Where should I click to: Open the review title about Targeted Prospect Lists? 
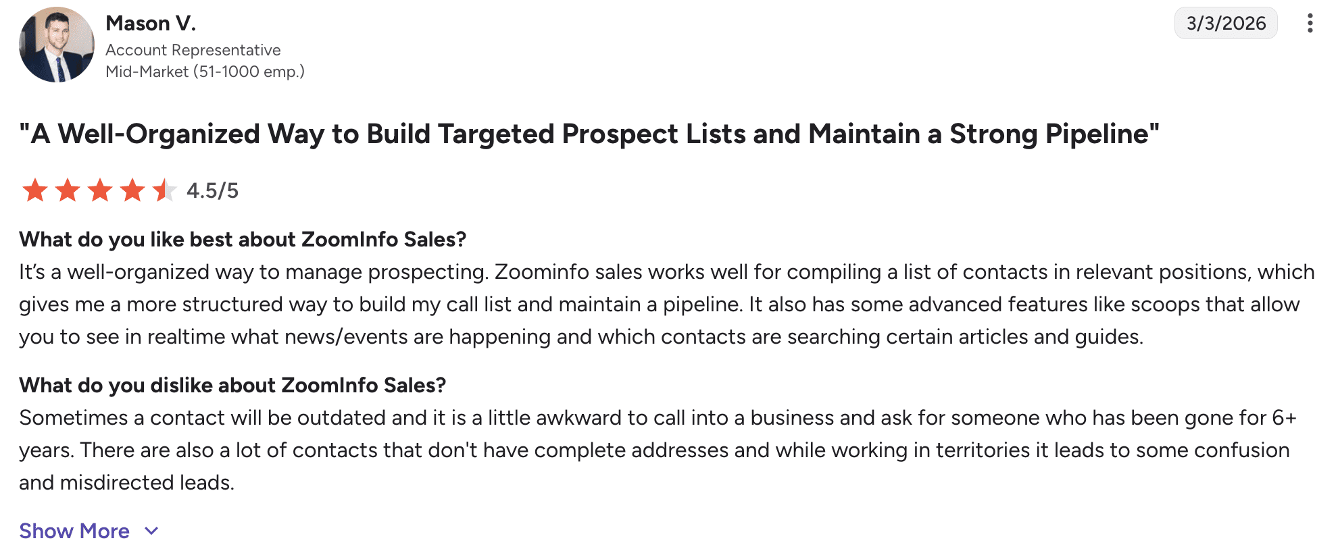(589, 134)
